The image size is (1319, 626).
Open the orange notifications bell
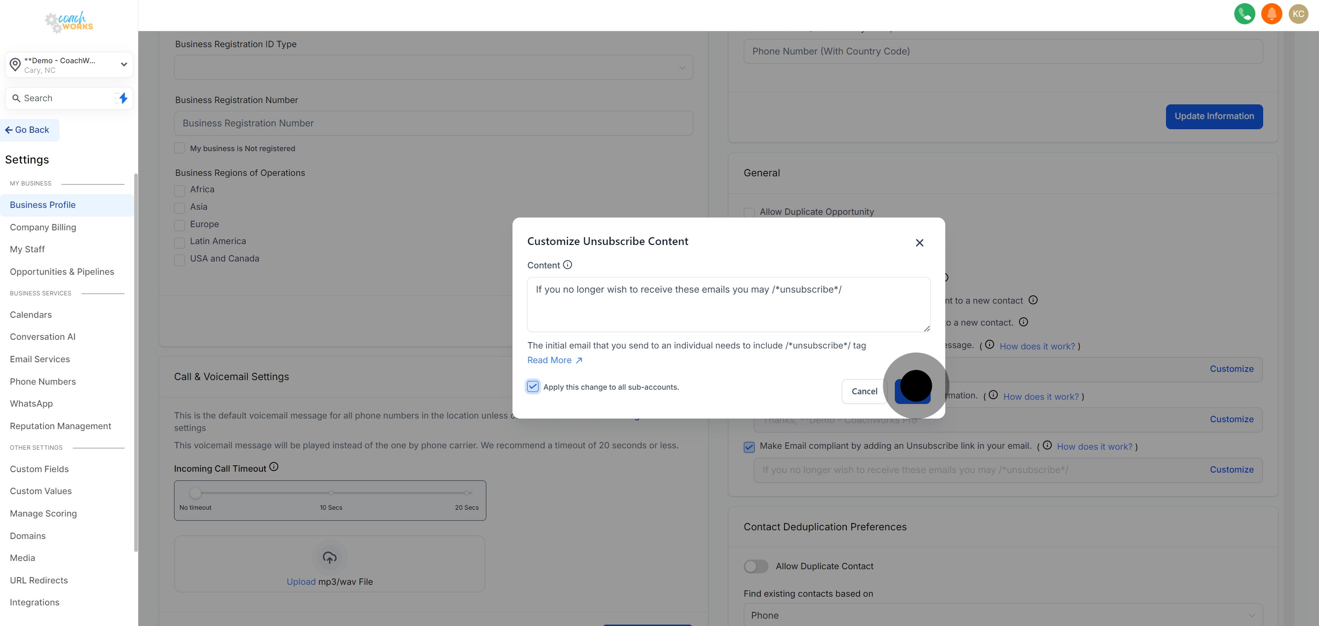(x=1271, y=14)
